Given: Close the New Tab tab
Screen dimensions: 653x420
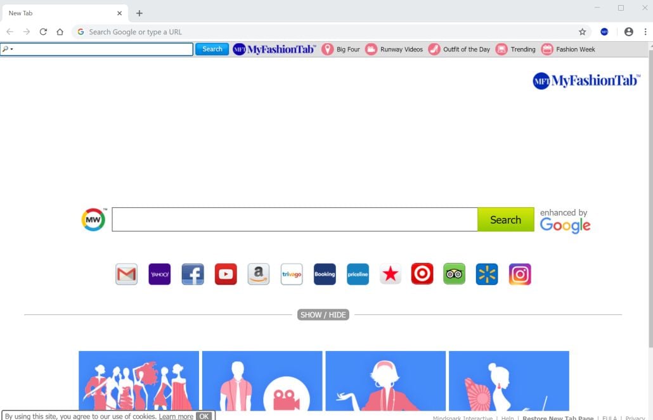Looking at the screenshot, I should [120, 13].
